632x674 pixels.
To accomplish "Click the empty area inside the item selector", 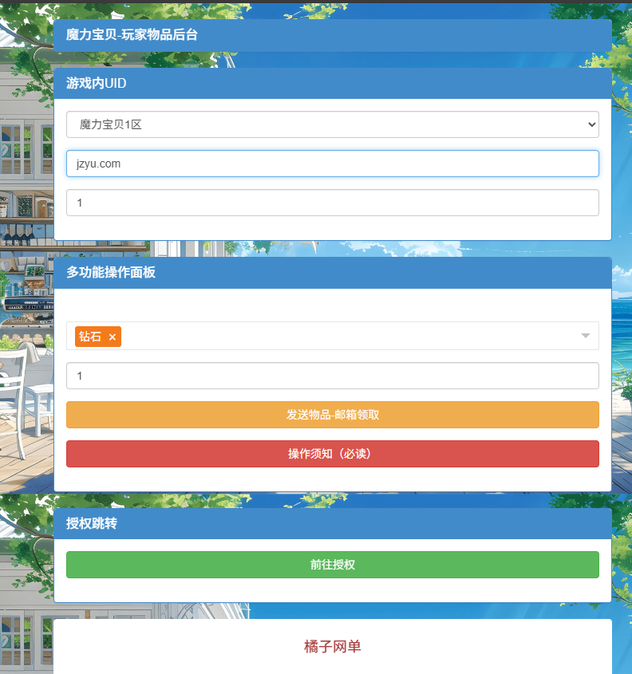I will pyautogui.click(x=351, y=337).
